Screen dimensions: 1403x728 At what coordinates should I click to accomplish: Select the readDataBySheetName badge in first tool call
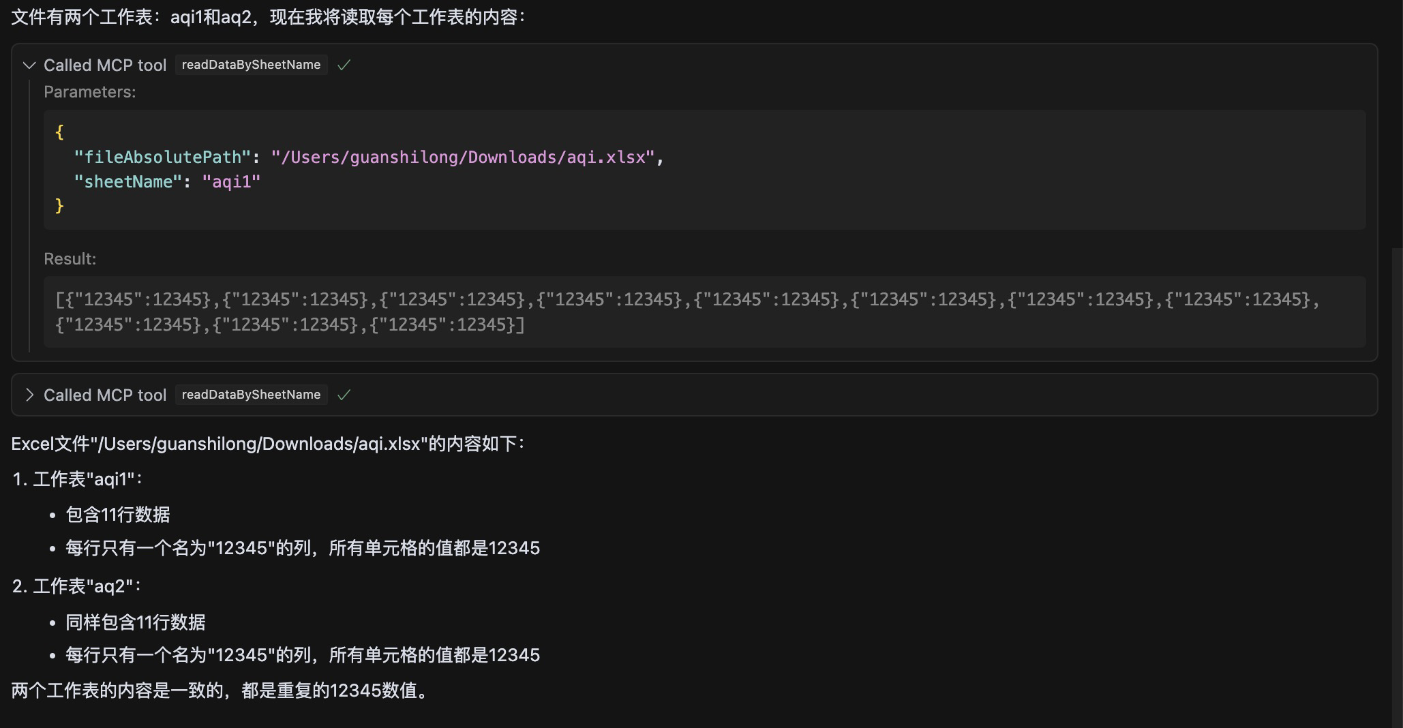point(250,65)
